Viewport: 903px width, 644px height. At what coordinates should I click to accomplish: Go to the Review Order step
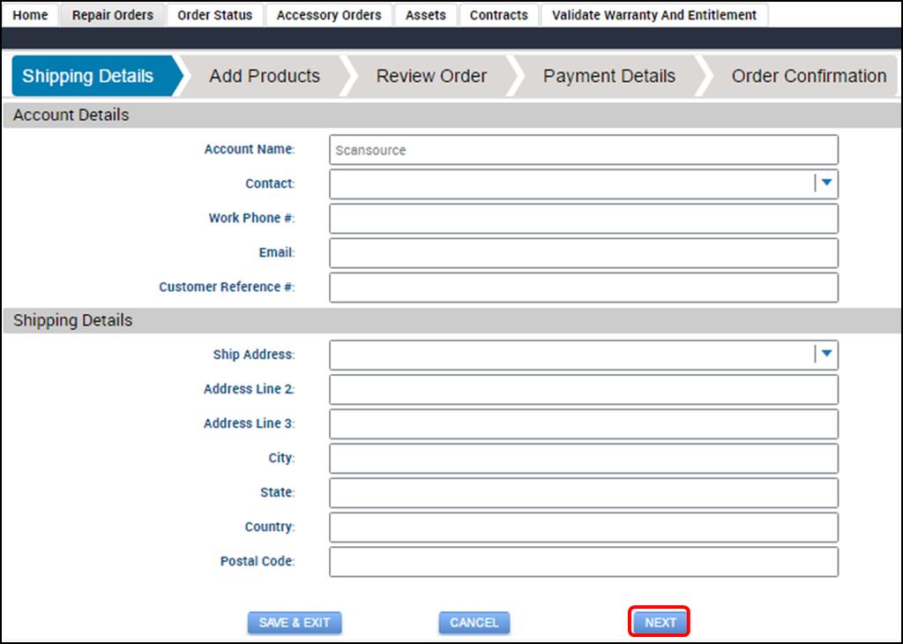click(431, 76)
